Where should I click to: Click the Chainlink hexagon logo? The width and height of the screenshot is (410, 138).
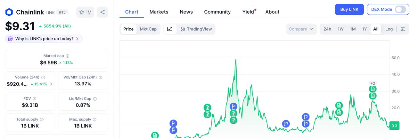pos(9,12)
